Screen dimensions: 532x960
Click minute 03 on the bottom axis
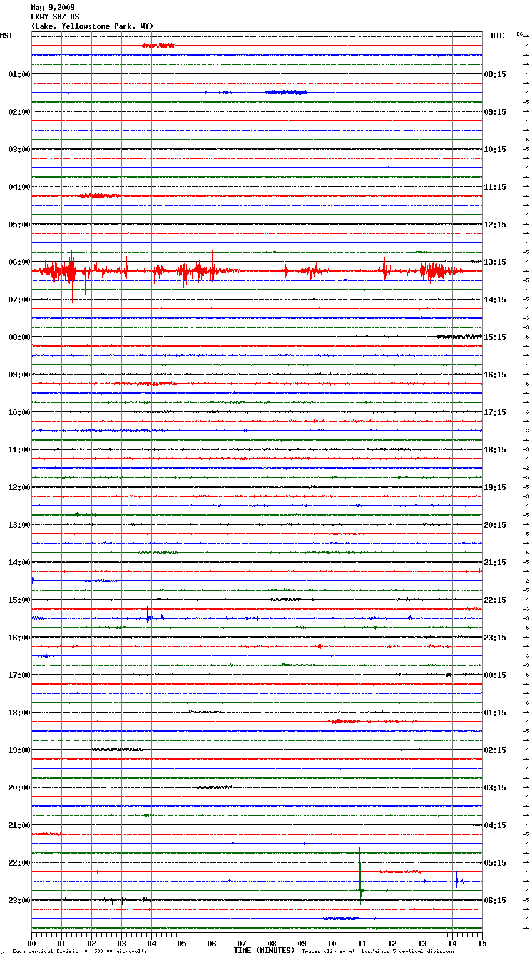click(121, 943)
